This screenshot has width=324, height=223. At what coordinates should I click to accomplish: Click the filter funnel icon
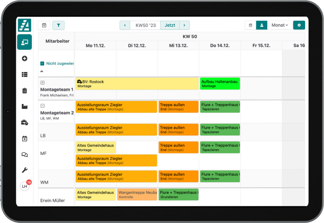pyautogui.click(x=58, y=25)
